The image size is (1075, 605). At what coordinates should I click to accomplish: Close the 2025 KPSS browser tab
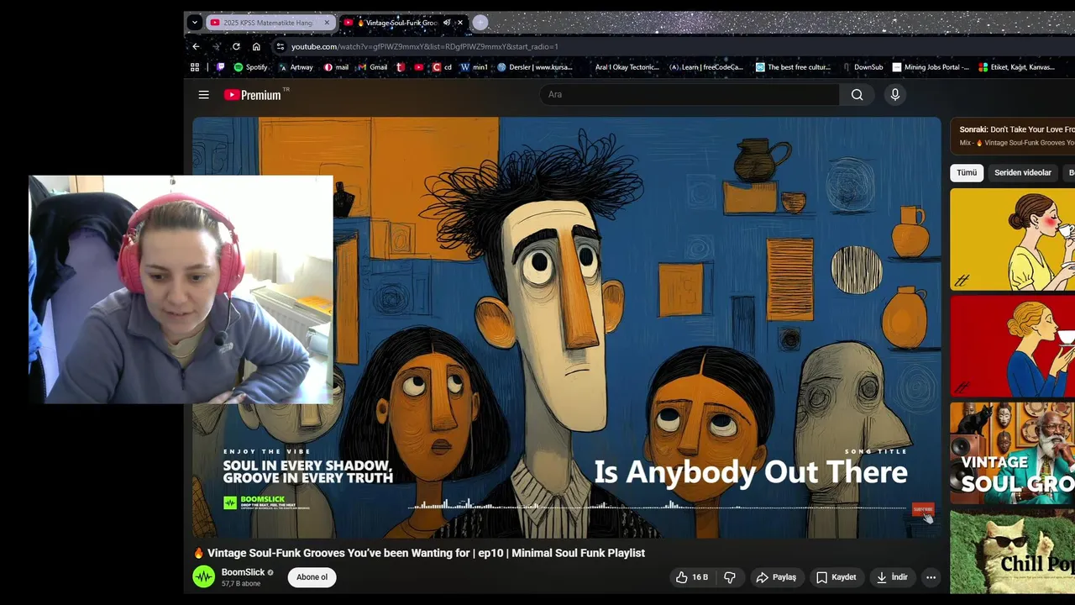pyautogui.click(x=327, y=23)
